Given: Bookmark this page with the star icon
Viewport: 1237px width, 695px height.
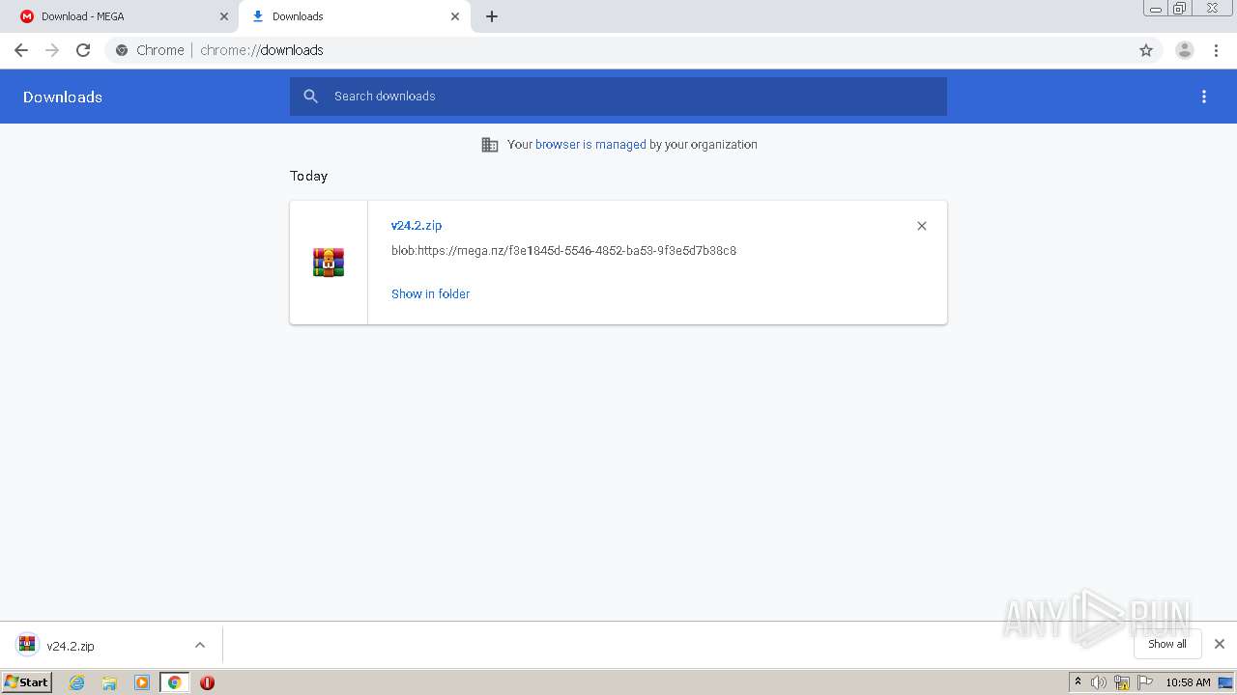Looking at the screenshot, I should coord(1146,50).
